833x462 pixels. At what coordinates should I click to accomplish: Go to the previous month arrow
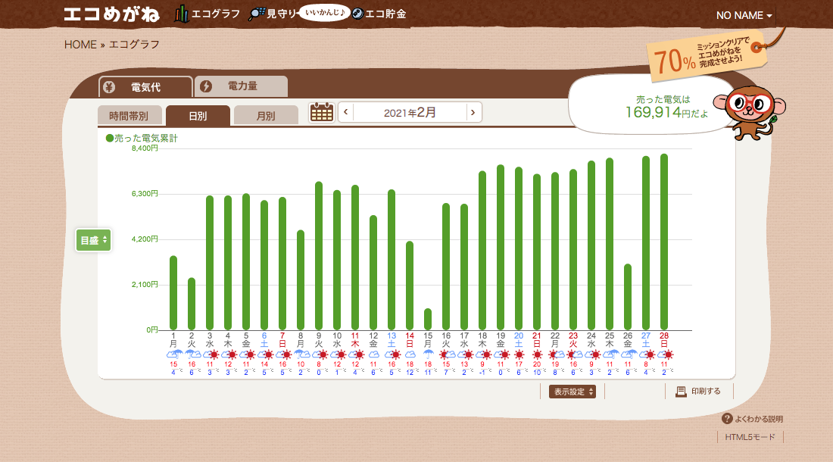pos(346,112)
